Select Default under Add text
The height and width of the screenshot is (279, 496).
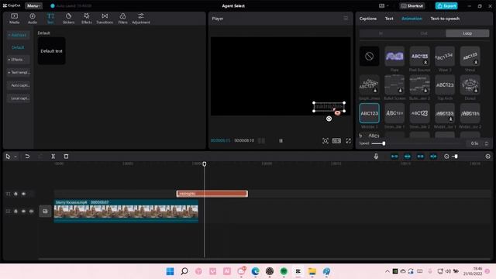coord(18,47)
